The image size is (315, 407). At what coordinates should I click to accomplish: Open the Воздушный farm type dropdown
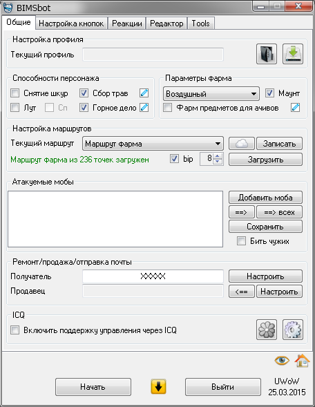211,94
